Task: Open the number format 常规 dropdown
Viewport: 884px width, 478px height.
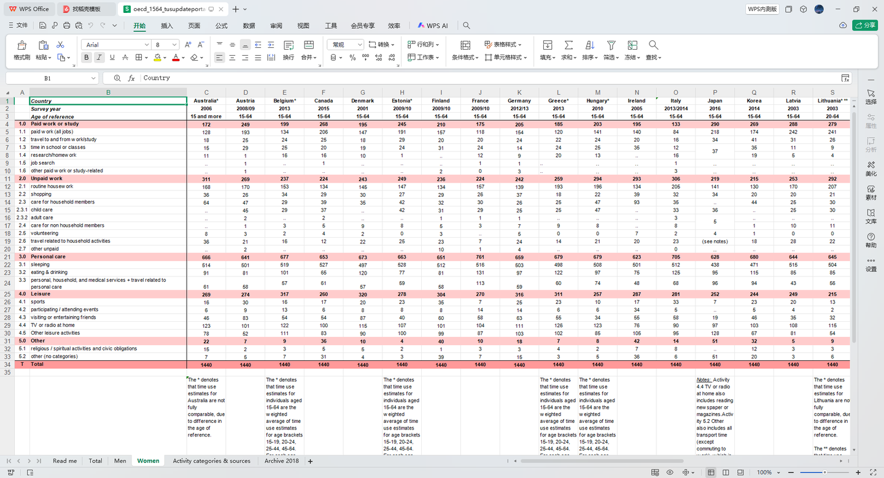Action: click(x=360, y=45)
